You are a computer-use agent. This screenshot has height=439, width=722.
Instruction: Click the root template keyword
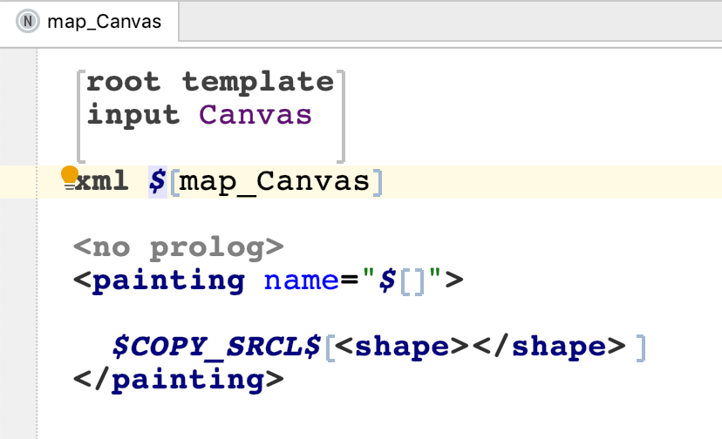pos(210,82)
